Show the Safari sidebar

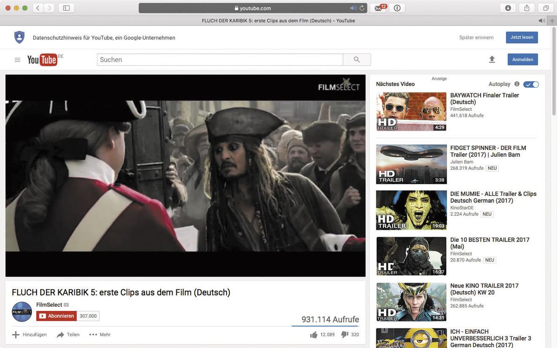click(x=66, y=8)
